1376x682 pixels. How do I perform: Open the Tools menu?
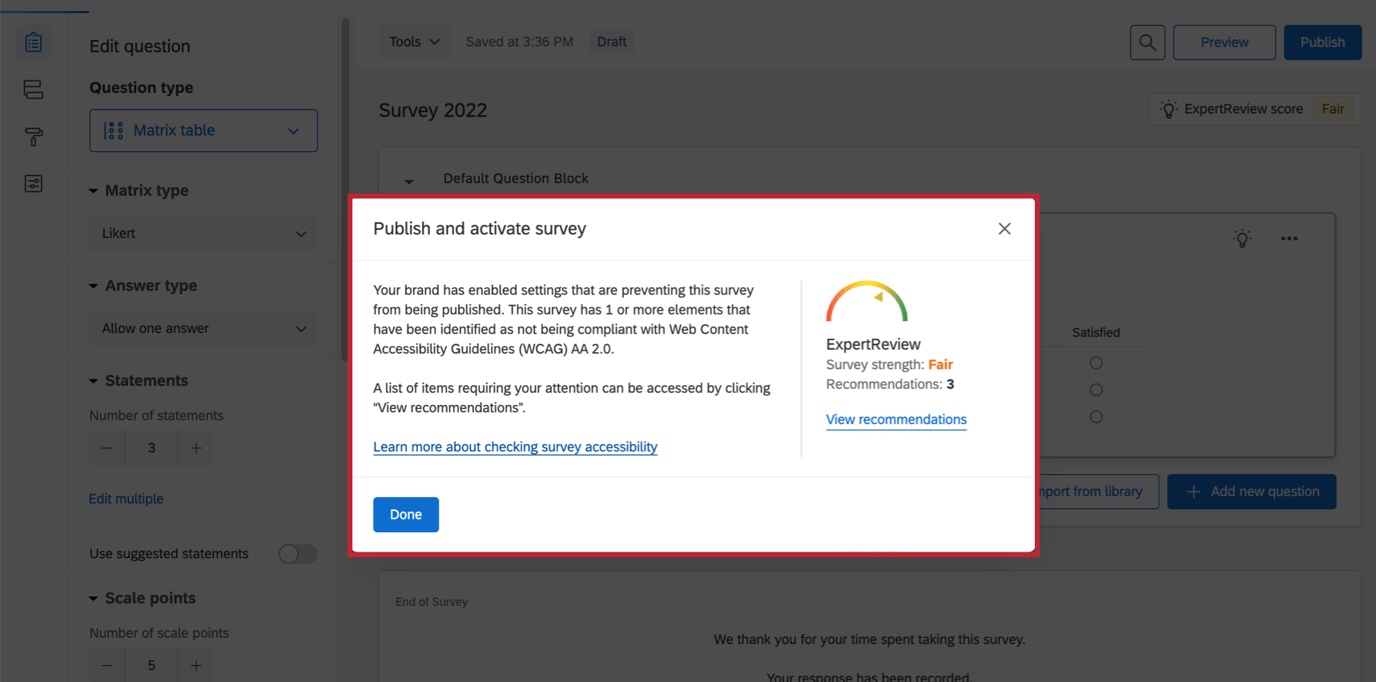414,42
